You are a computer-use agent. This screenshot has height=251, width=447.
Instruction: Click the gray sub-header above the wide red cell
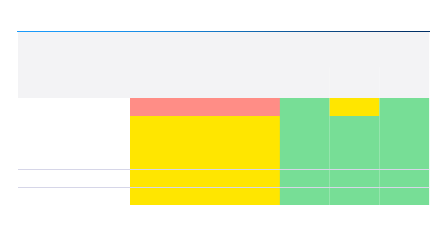[229, 82]
